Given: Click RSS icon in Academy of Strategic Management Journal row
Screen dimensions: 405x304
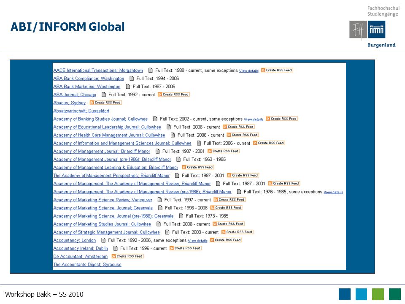Looking at the screenshot, I should (224, 232).
